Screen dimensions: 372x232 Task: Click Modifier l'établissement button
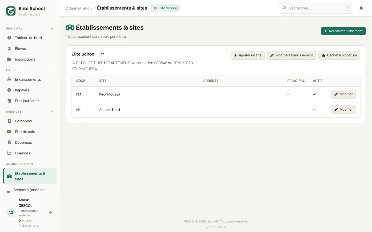292,55
